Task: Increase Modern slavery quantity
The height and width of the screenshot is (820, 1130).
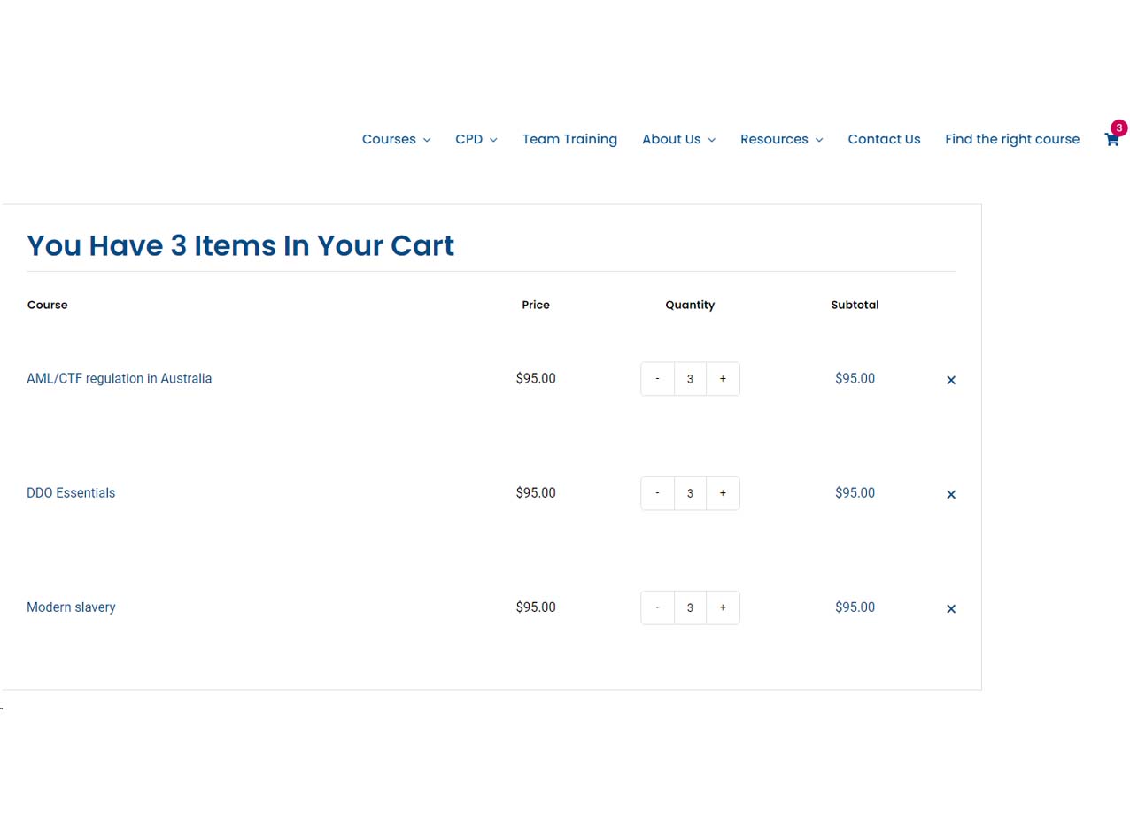Action: [723, 607]
